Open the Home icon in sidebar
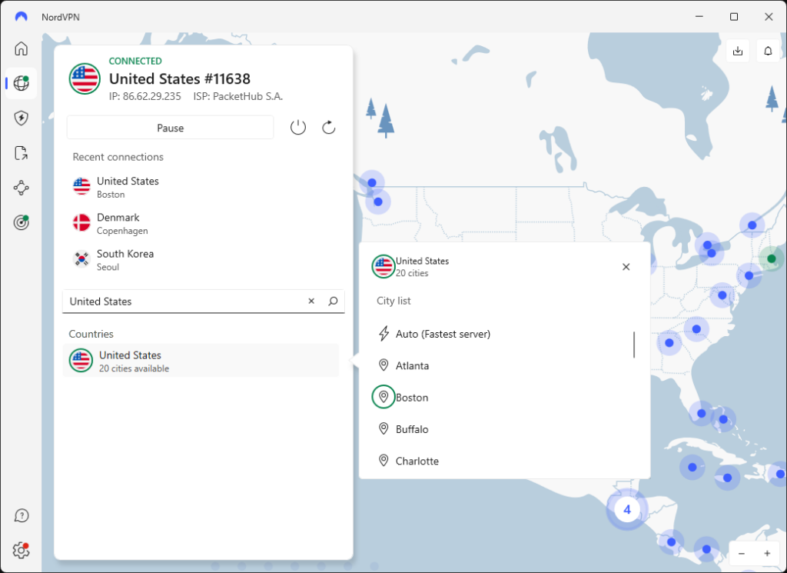The height and width of the screenshot is (573, 787). (x=21, y=48)
